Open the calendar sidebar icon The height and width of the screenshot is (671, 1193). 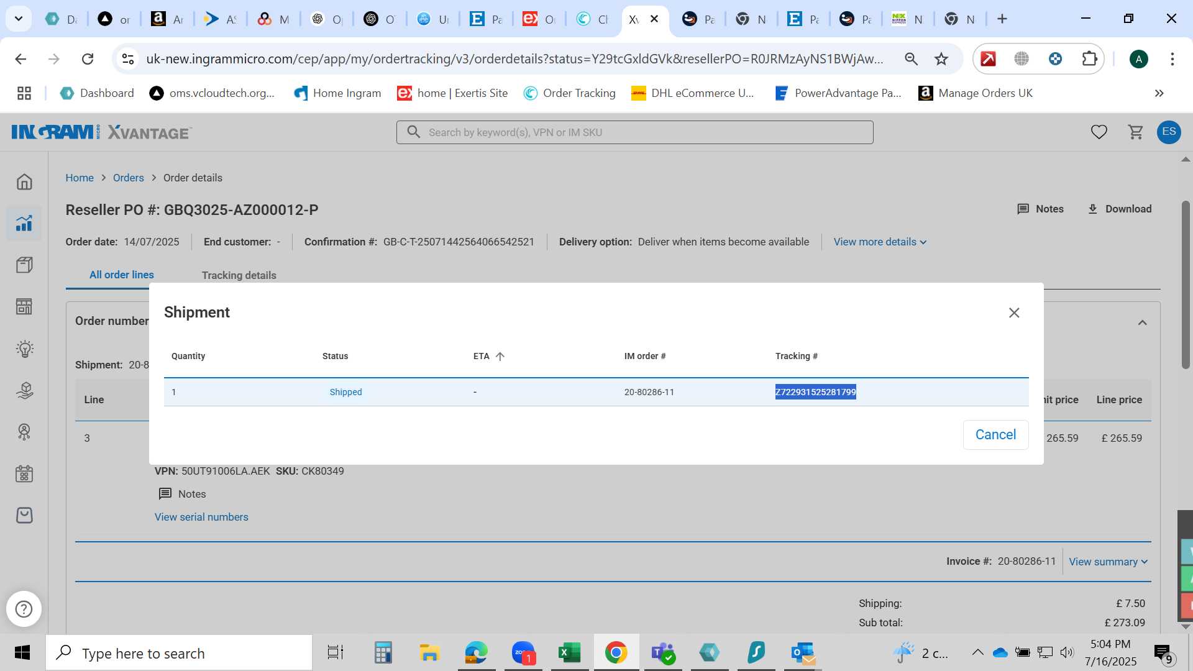24,474
